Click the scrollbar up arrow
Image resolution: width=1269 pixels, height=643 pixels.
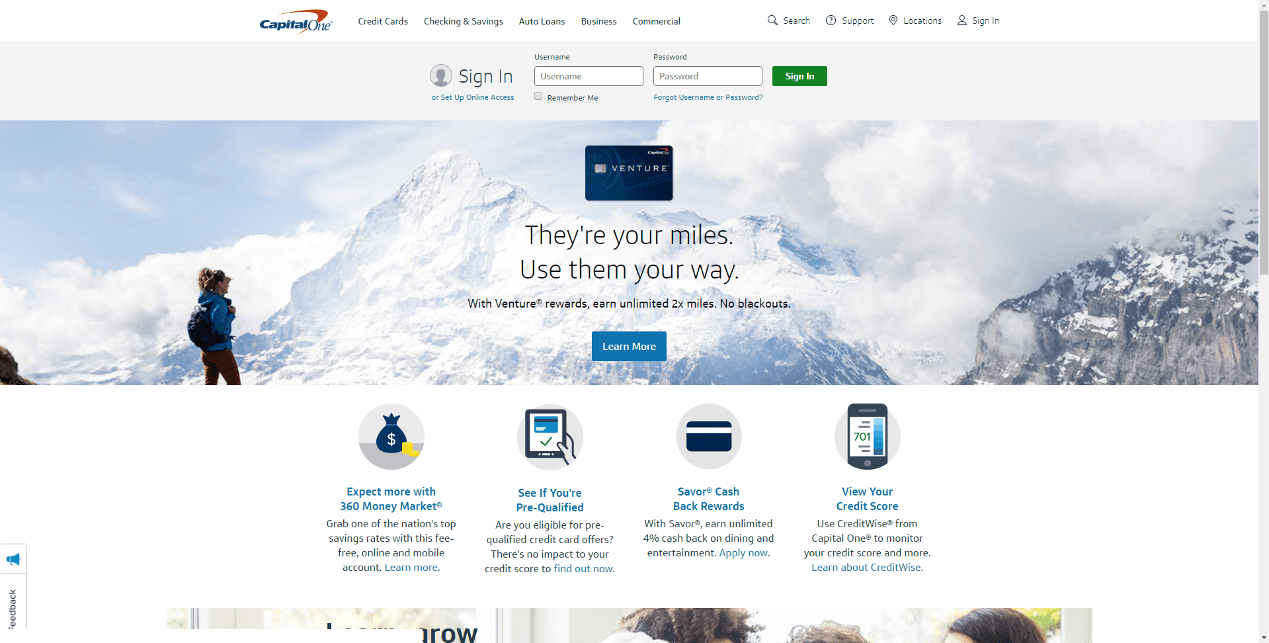[1264, 5]
